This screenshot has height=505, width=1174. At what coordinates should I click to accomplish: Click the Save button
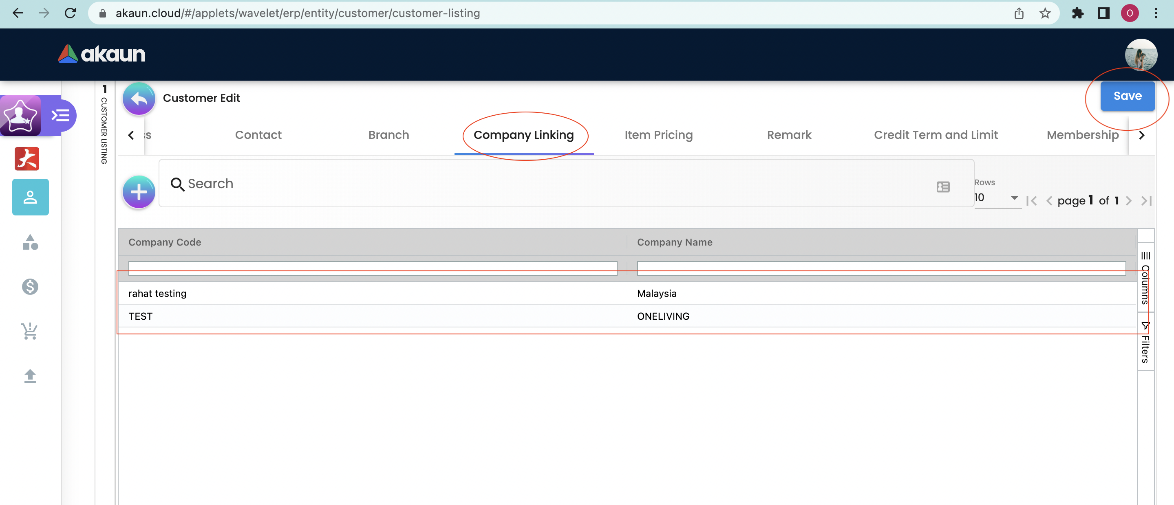(1127, 96)
